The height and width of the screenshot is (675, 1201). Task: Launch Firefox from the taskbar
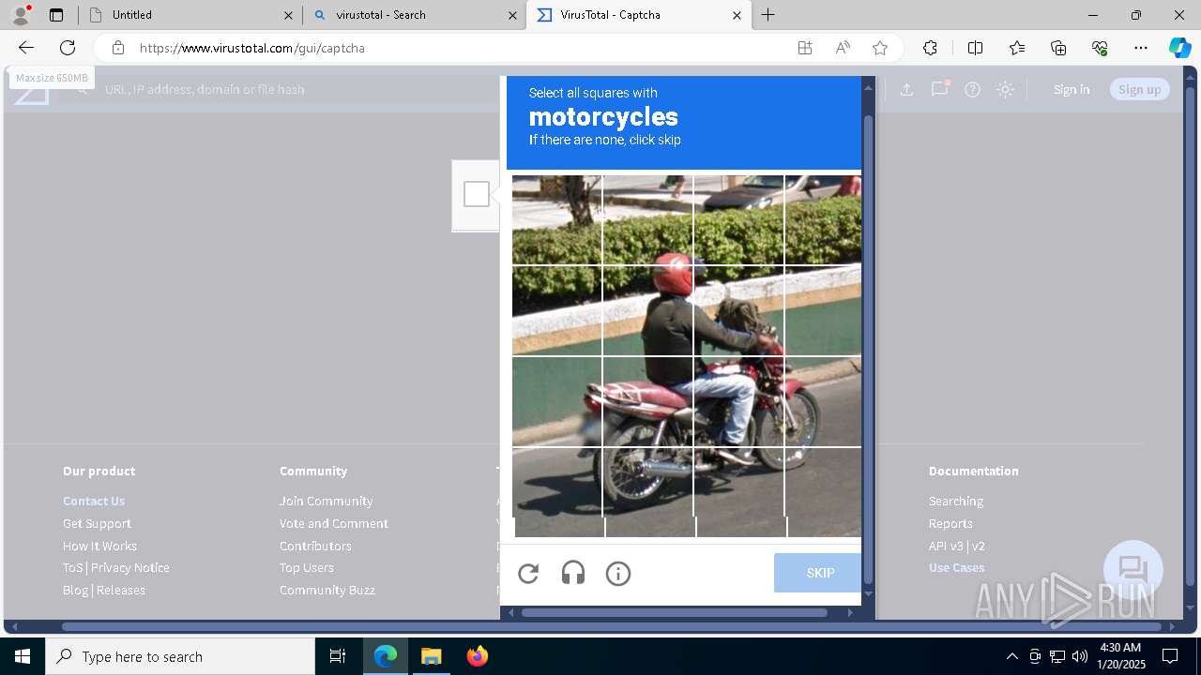478,656
